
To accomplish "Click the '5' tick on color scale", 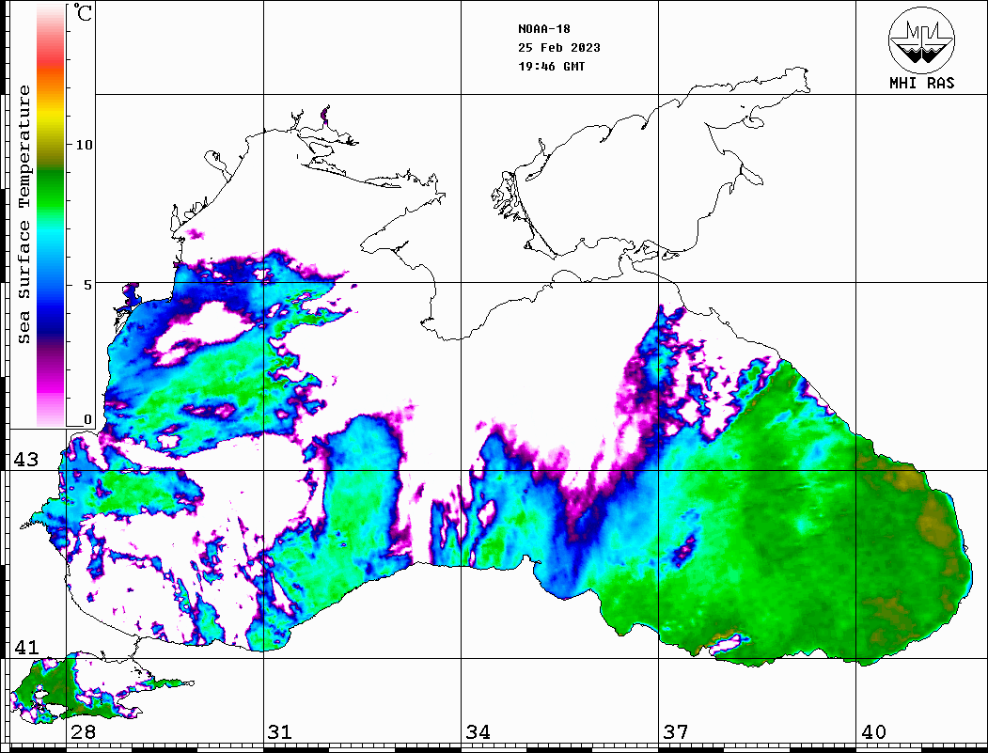I will coord(87,285).
